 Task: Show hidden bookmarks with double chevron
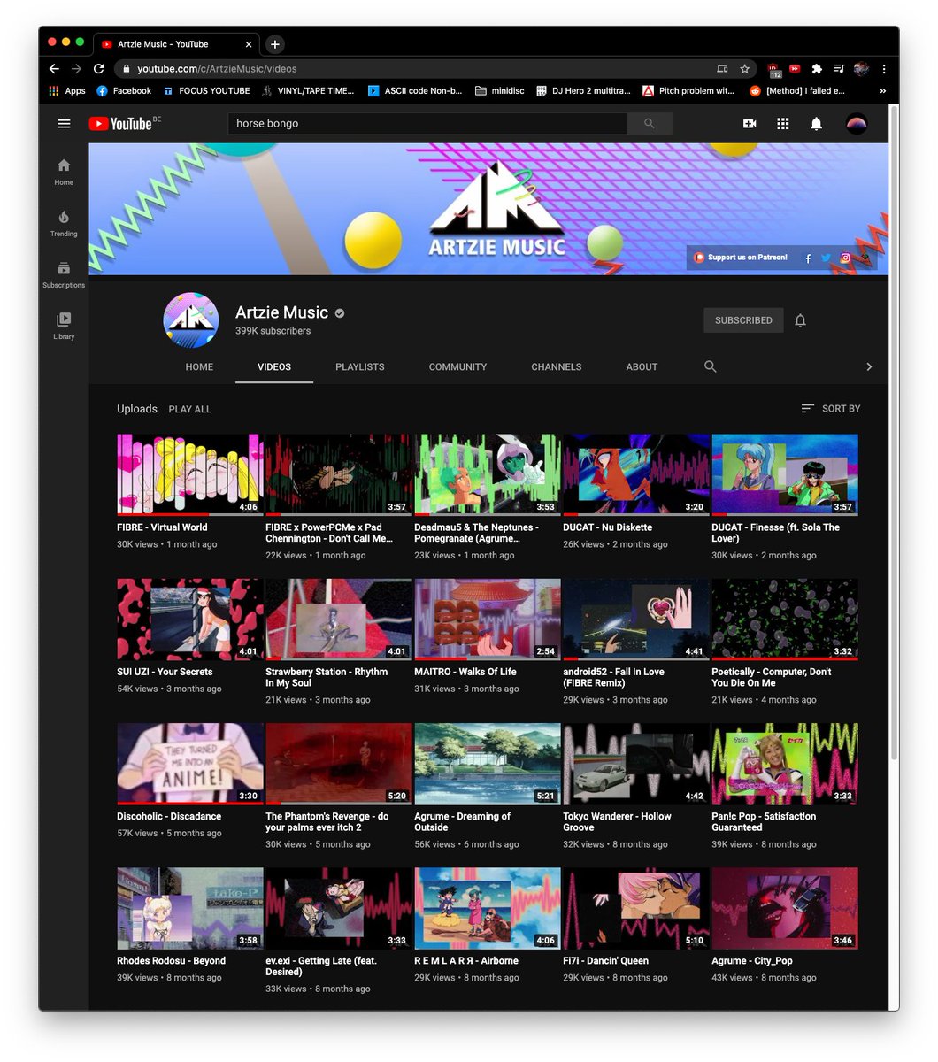coord(882,90)
